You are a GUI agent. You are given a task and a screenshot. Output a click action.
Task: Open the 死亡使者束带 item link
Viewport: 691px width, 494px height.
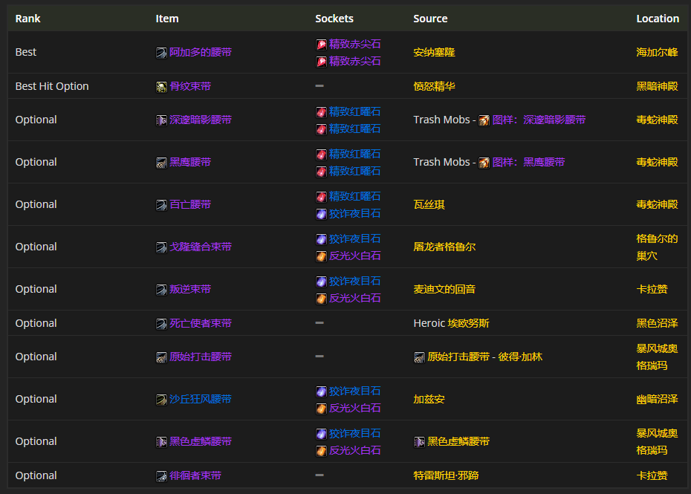200,324
